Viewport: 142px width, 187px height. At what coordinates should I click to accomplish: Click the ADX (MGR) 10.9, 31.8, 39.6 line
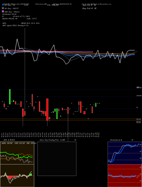coord(21,23)
